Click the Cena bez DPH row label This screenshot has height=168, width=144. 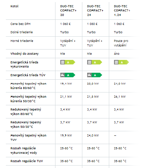click(20, 24)
